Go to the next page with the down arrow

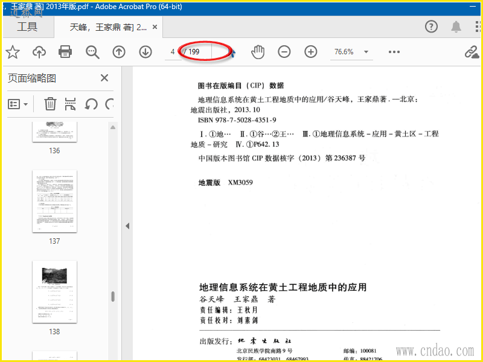point(146,52)
